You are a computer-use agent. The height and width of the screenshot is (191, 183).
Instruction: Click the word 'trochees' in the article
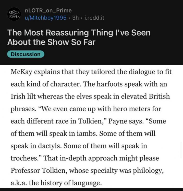(x=25, y=158)
